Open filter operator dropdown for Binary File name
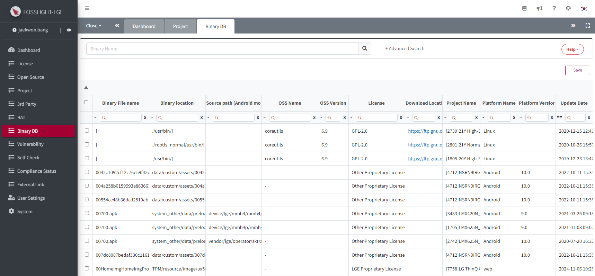595x276 pixels. click(95, 117)
